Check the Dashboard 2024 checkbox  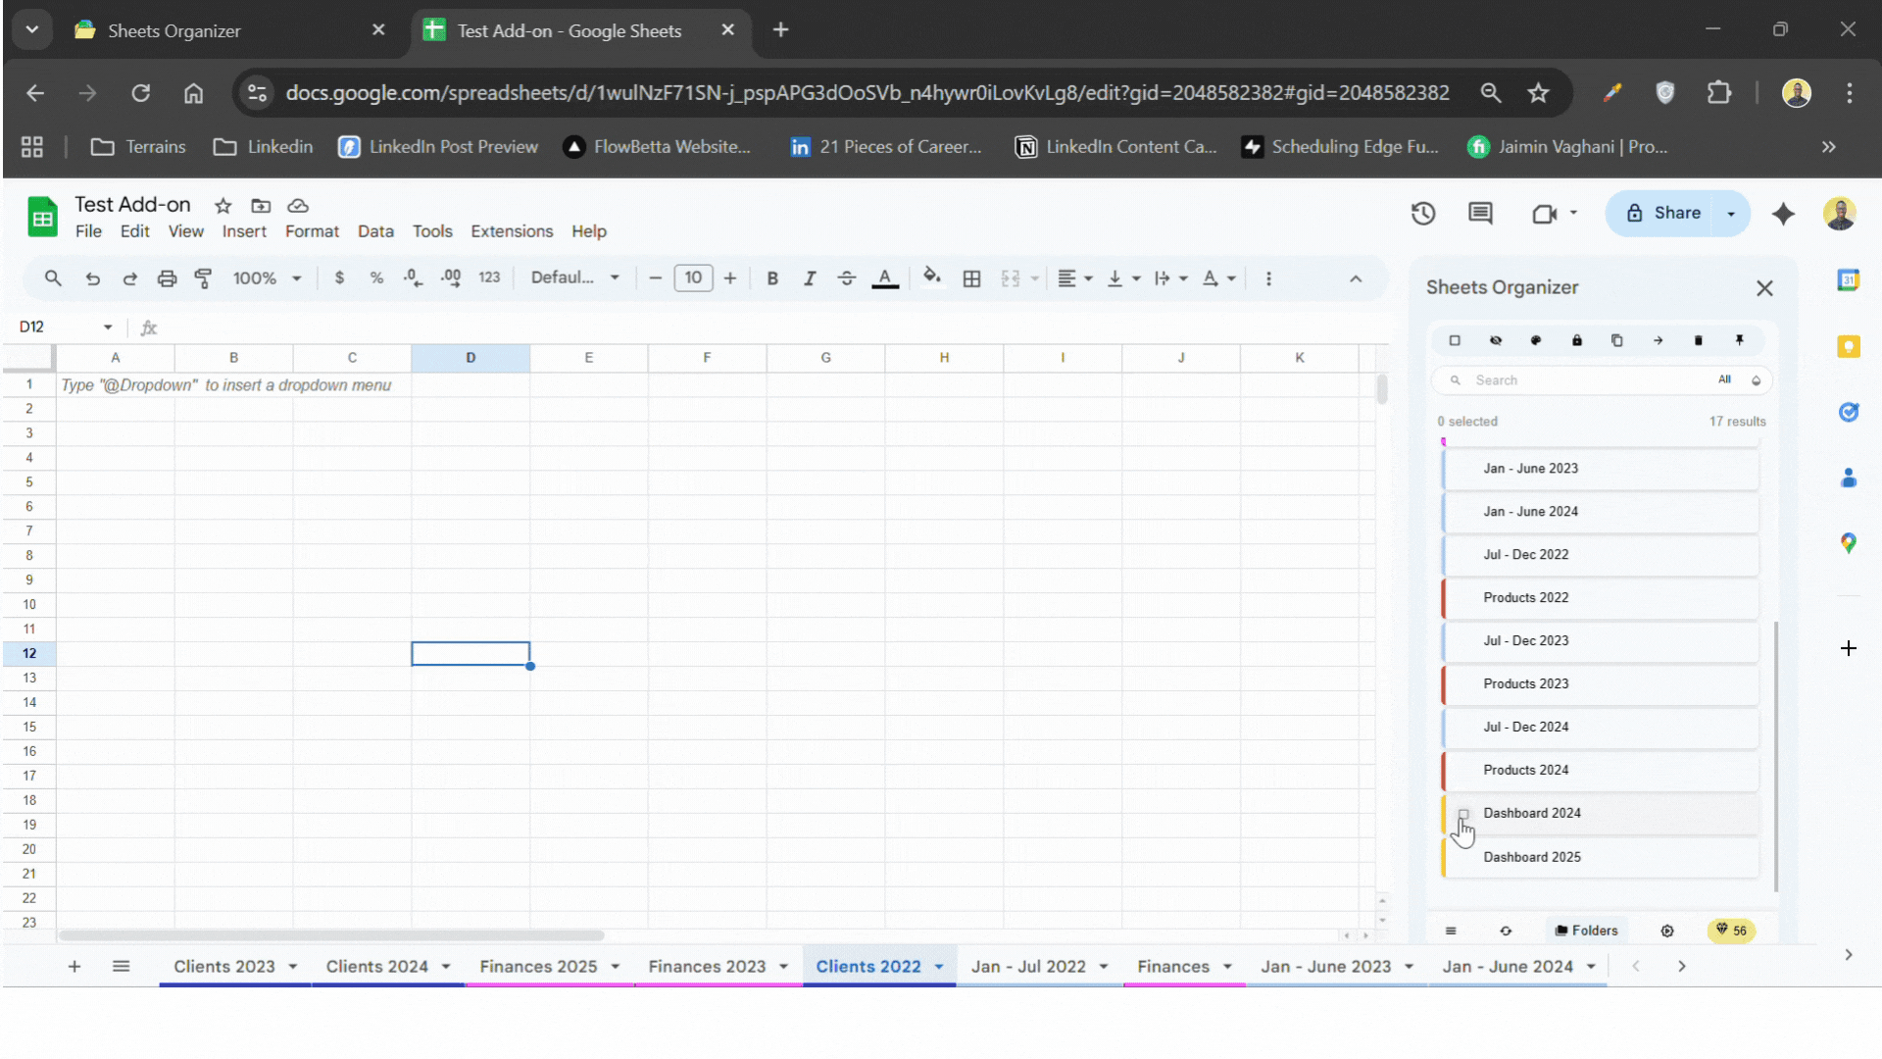[1464, 814]
